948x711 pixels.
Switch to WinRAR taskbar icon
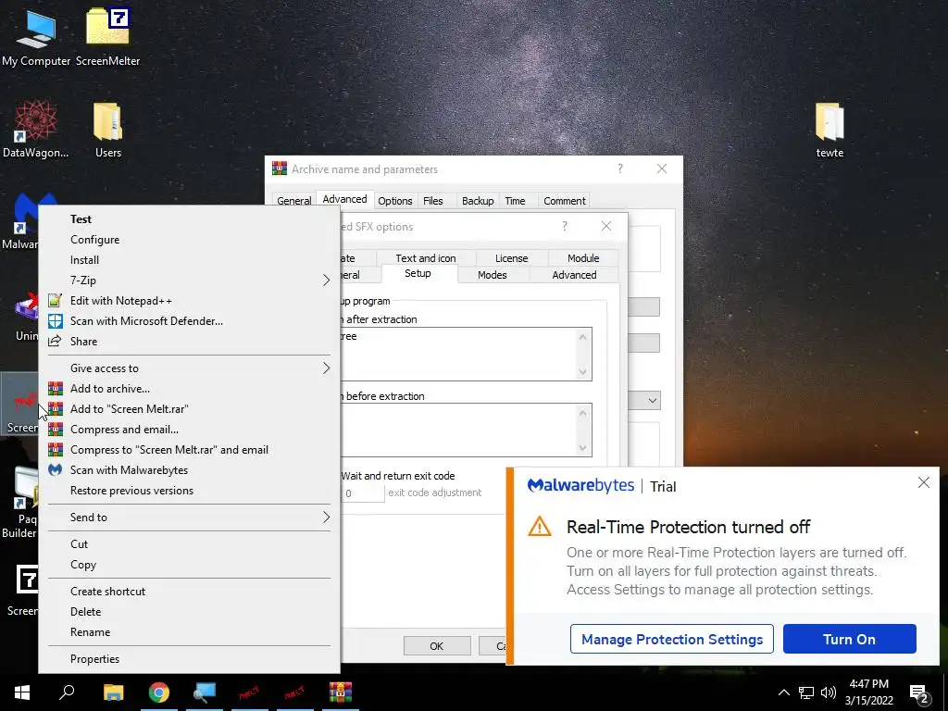tap(341, 692)
